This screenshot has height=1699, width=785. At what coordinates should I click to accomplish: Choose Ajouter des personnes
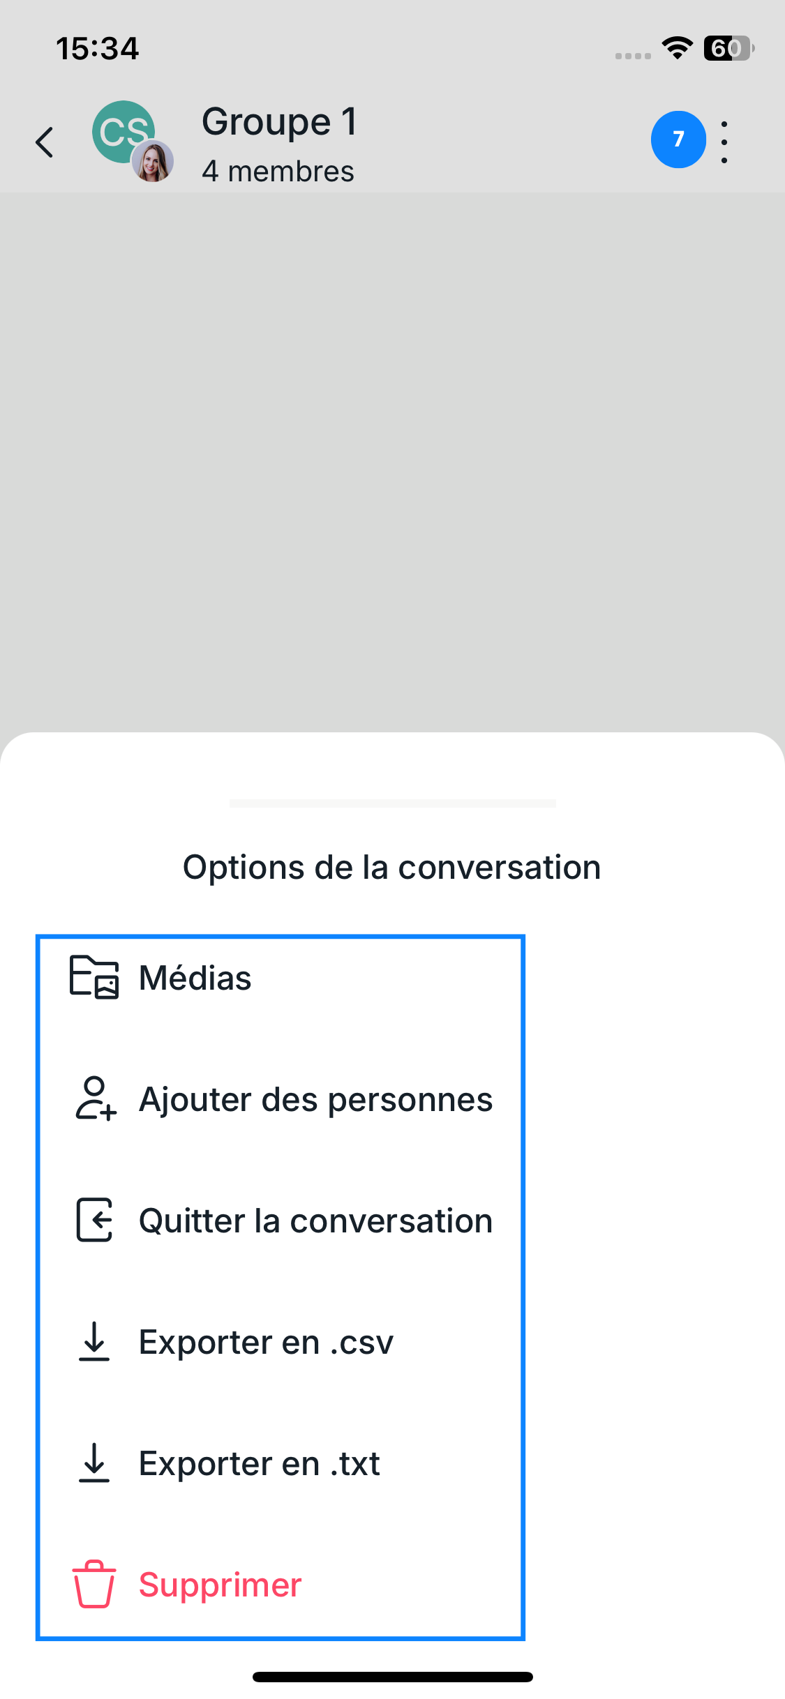coord(315,1099)
